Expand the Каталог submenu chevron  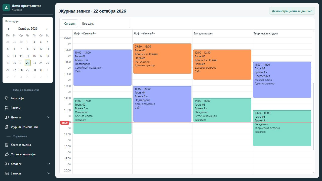(x=49, y=164)
